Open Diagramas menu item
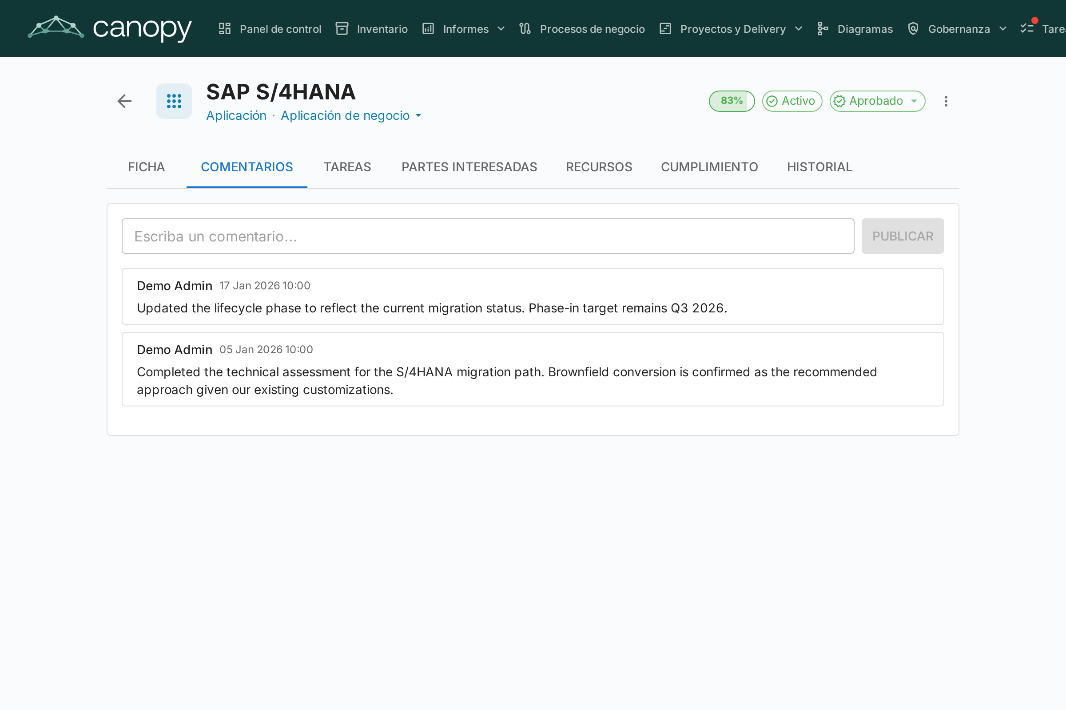The image size is (1066, 710). [x=855, y=28]
